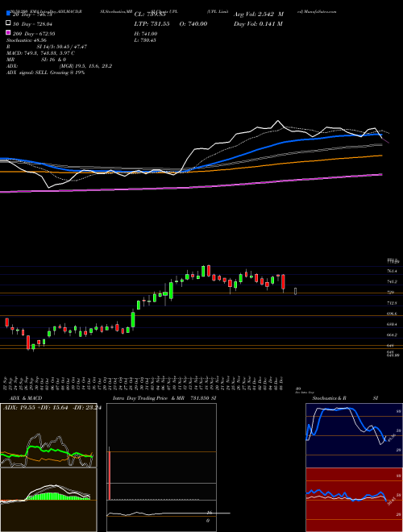Image resolution: width=403 pixels, height=532 pixels.
Task: Click the 'Stochastics: 48.56' readout
Action: coord(26,40)
